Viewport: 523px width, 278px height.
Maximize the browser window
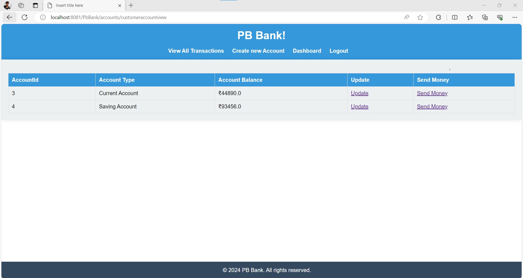(500, 5)
